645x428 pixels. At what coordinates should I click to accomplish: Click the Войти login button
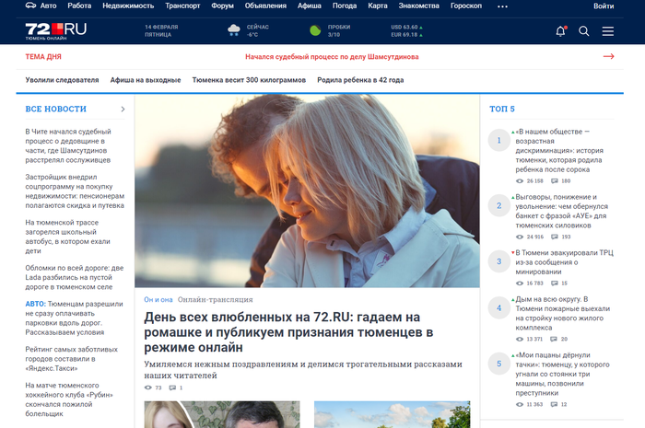pyautogui.click(x=604, y=6)
